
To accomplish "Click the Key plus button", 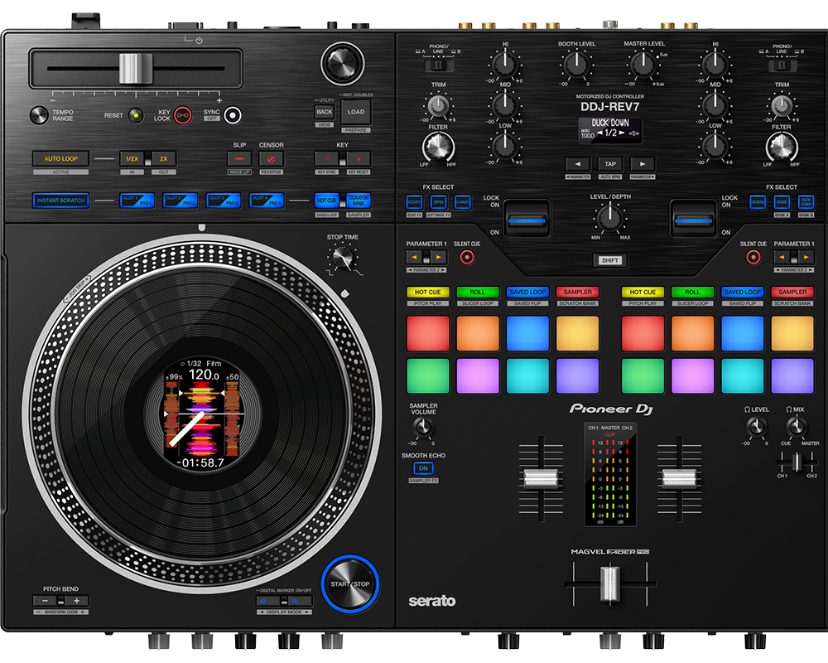I will (358, 158).
